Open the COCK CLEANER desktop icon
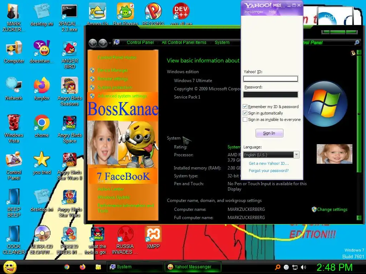 click(14, 240)
